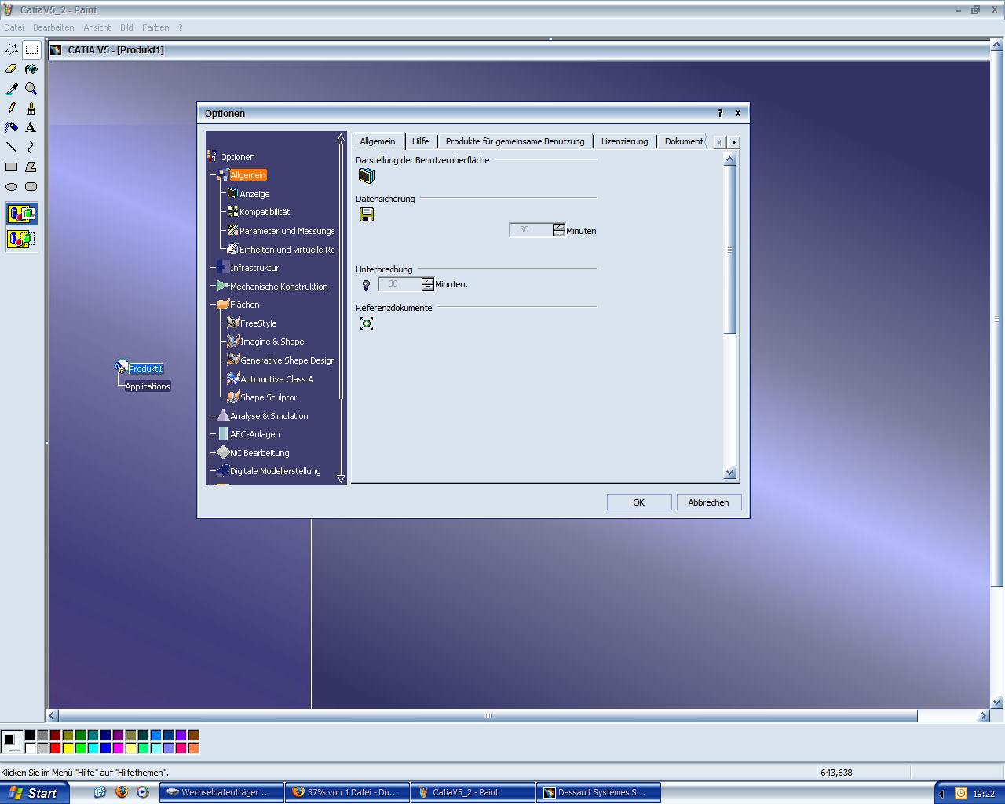Switch to Dassault Systèmes taskbar window
The width and height of the screenshot is (1005, 804).
pos(598,792)
